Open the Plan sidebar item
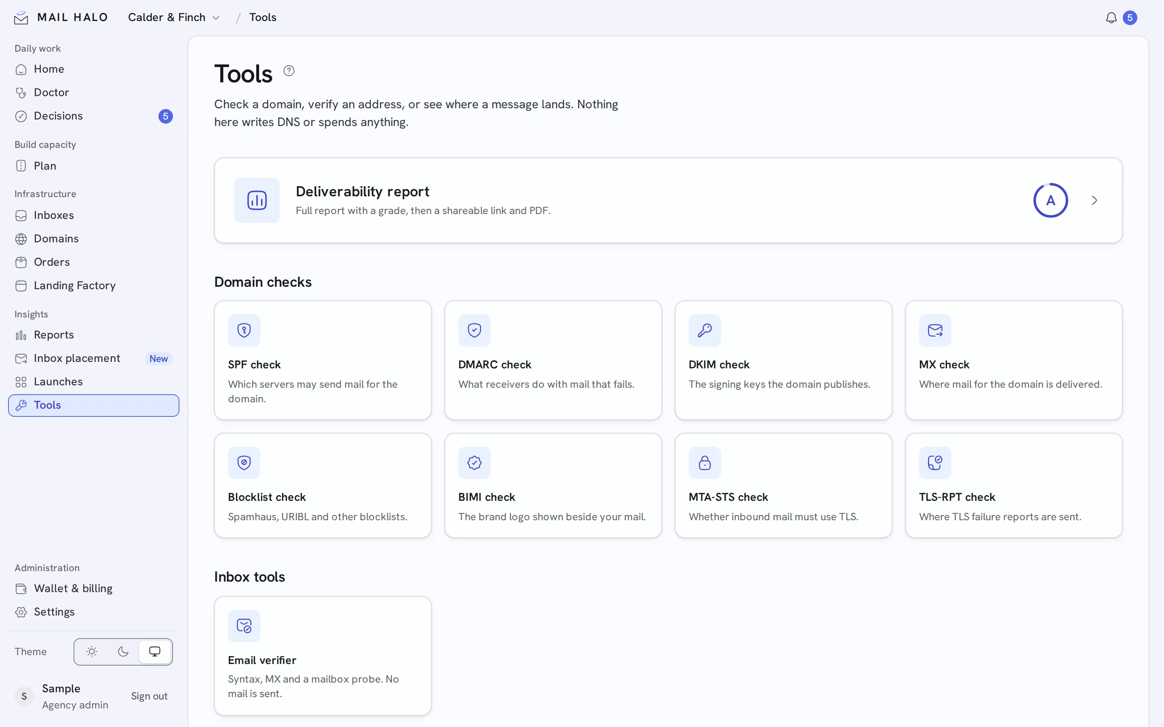This screenshot has width=1164, height=727. tap(94, 166)
